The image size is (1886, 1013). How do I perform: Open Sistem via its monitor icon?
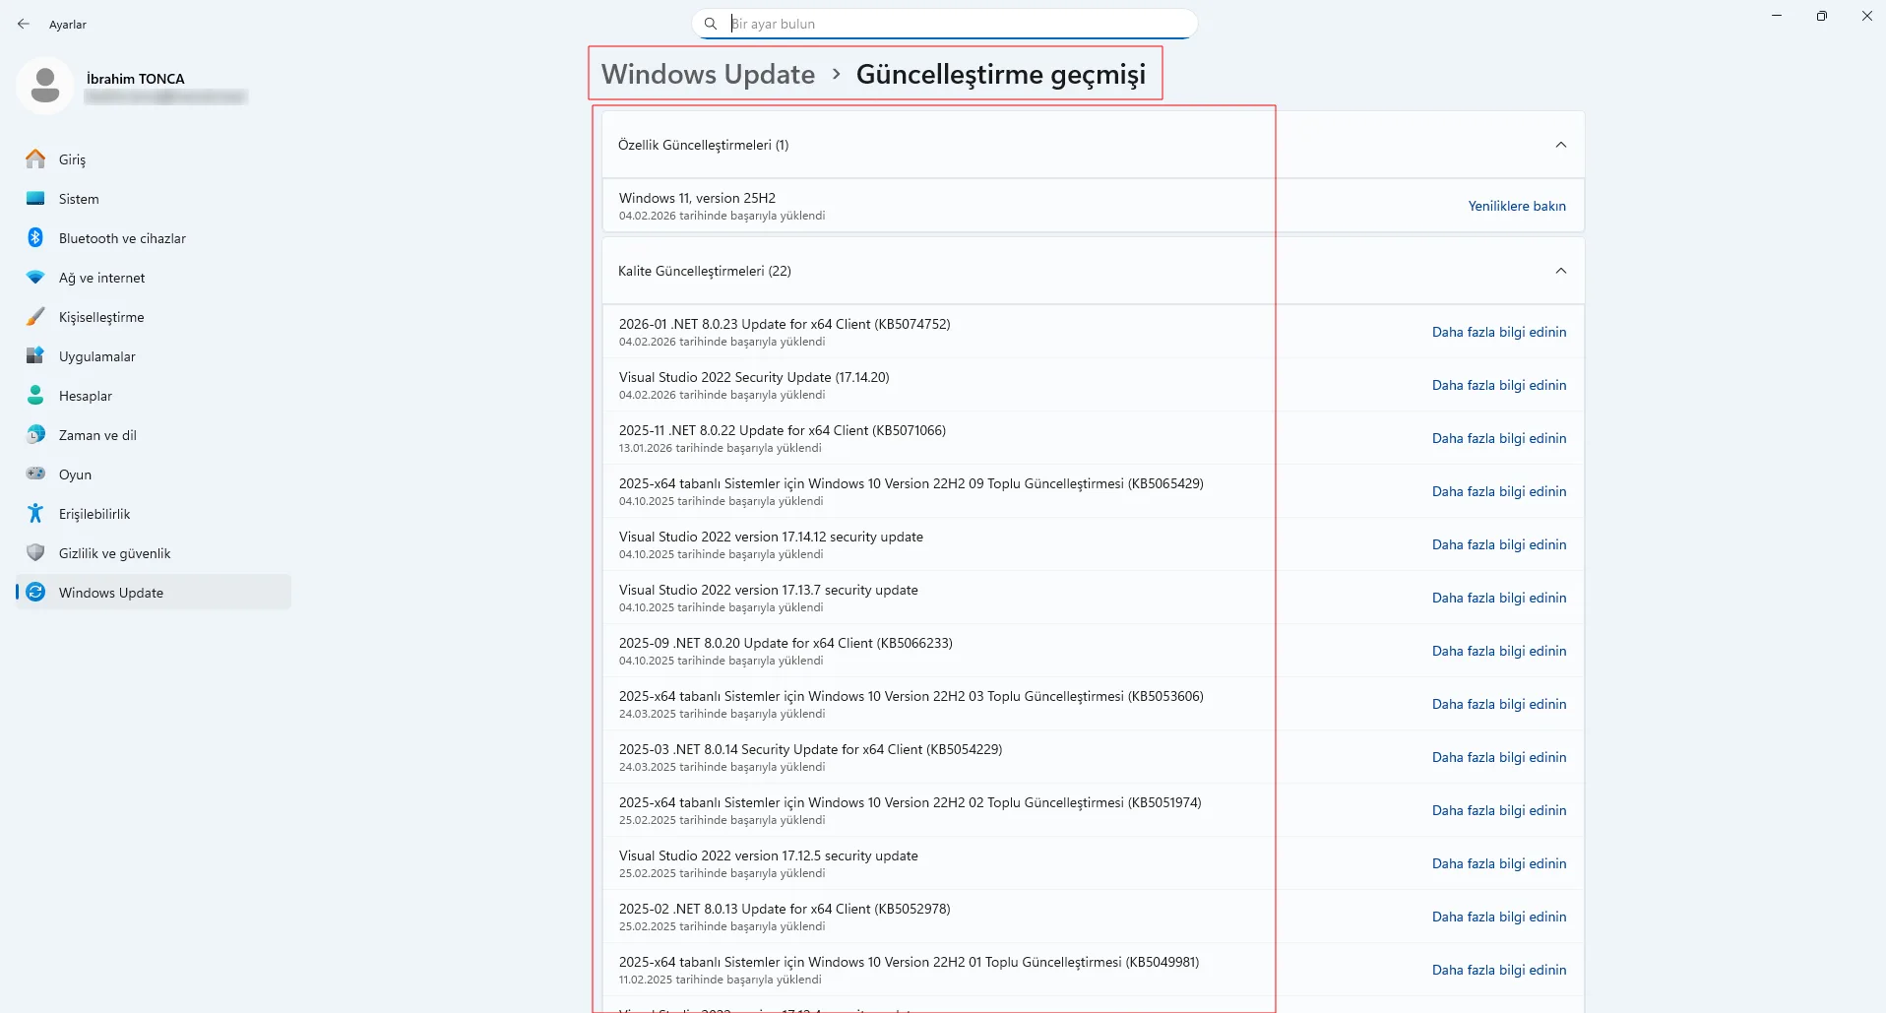click(35, 199)
